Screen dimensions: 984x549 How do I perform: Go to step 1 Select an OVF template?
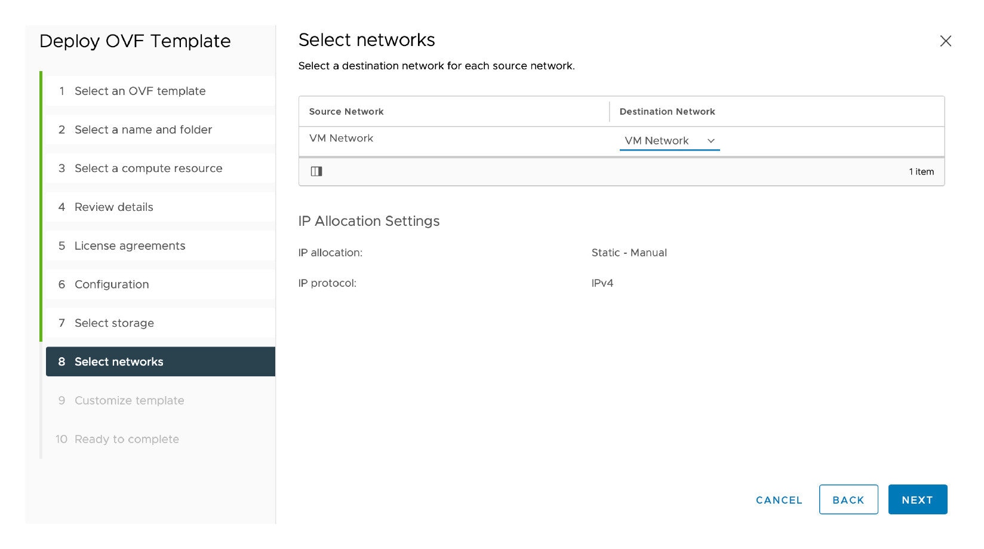coord(140,91)
